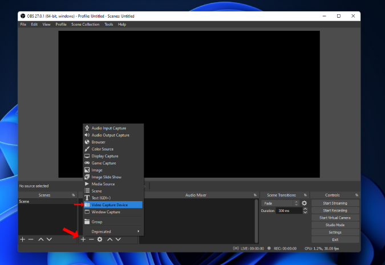Screen dimensions: 385x265
Task: Open the Scene Collection menu
Action: [x=85, y=25]
